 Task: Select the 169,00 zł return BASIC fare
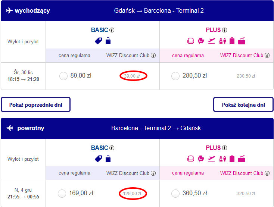(x=62, y=193)
